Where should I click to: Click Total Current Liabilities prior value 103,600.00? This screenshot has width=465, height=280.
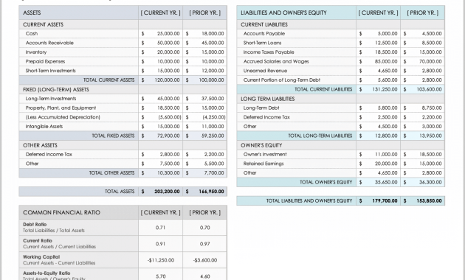click(429, 89)
